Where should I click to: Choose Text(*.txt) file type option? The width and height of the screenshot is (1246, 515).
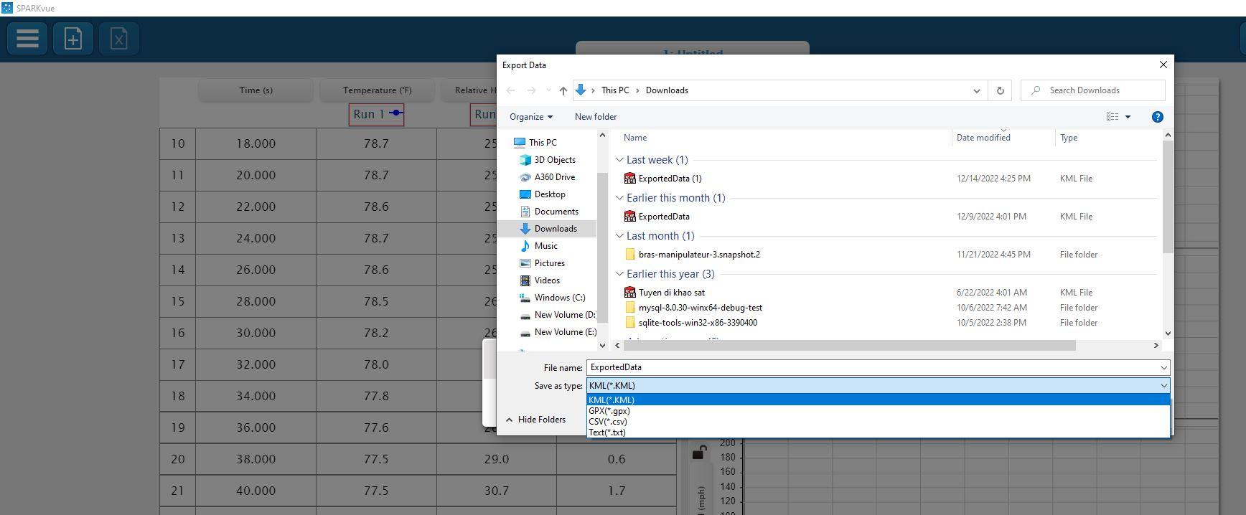point(878,433)
